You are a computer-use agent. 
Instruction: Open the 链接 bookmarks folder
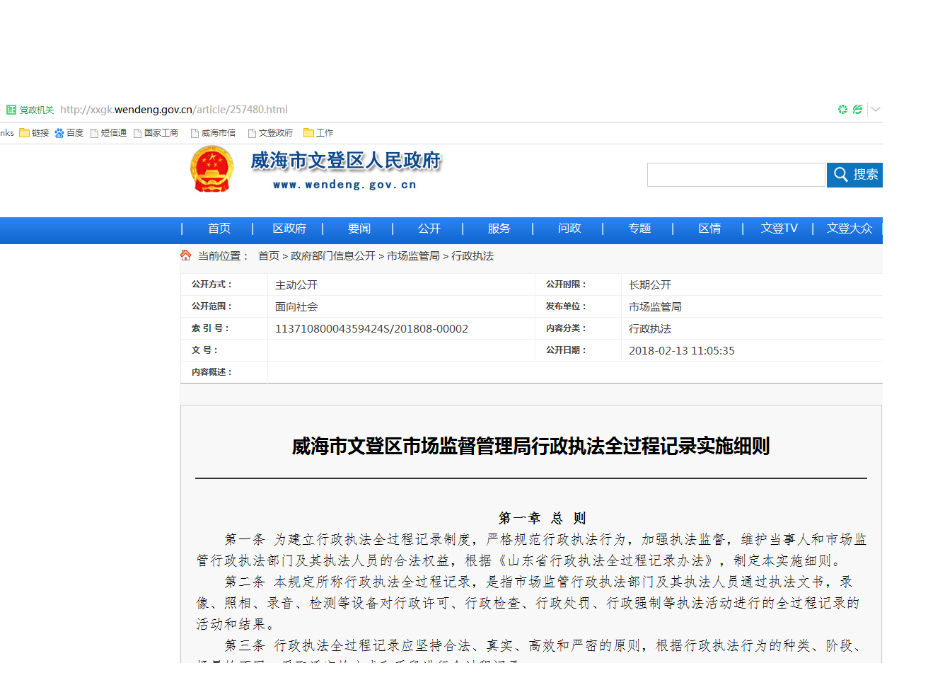tap(34, 133)
